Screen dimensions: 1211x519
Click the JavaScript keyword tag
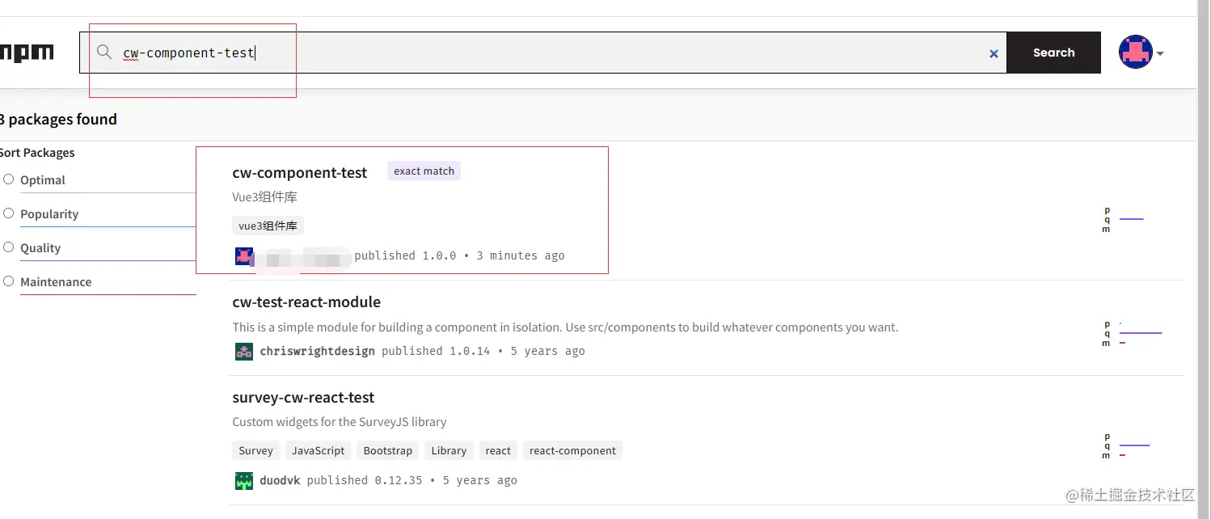[318, 450]
